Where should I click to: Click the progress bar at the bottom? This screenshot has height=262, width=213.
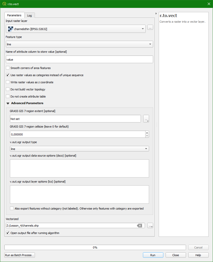(95, 247)
